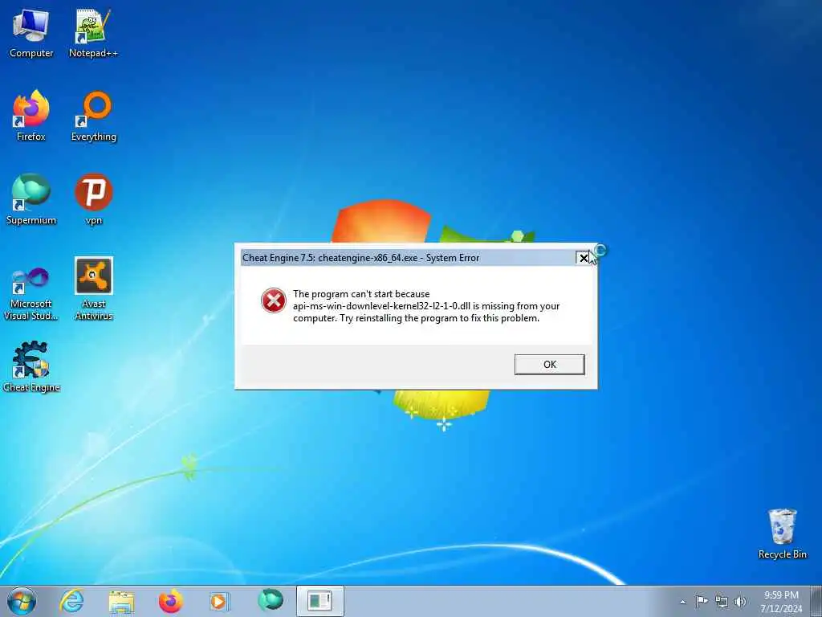Show hidden tray icons arrow
This screenshot has height=617, width=822.
682,602
